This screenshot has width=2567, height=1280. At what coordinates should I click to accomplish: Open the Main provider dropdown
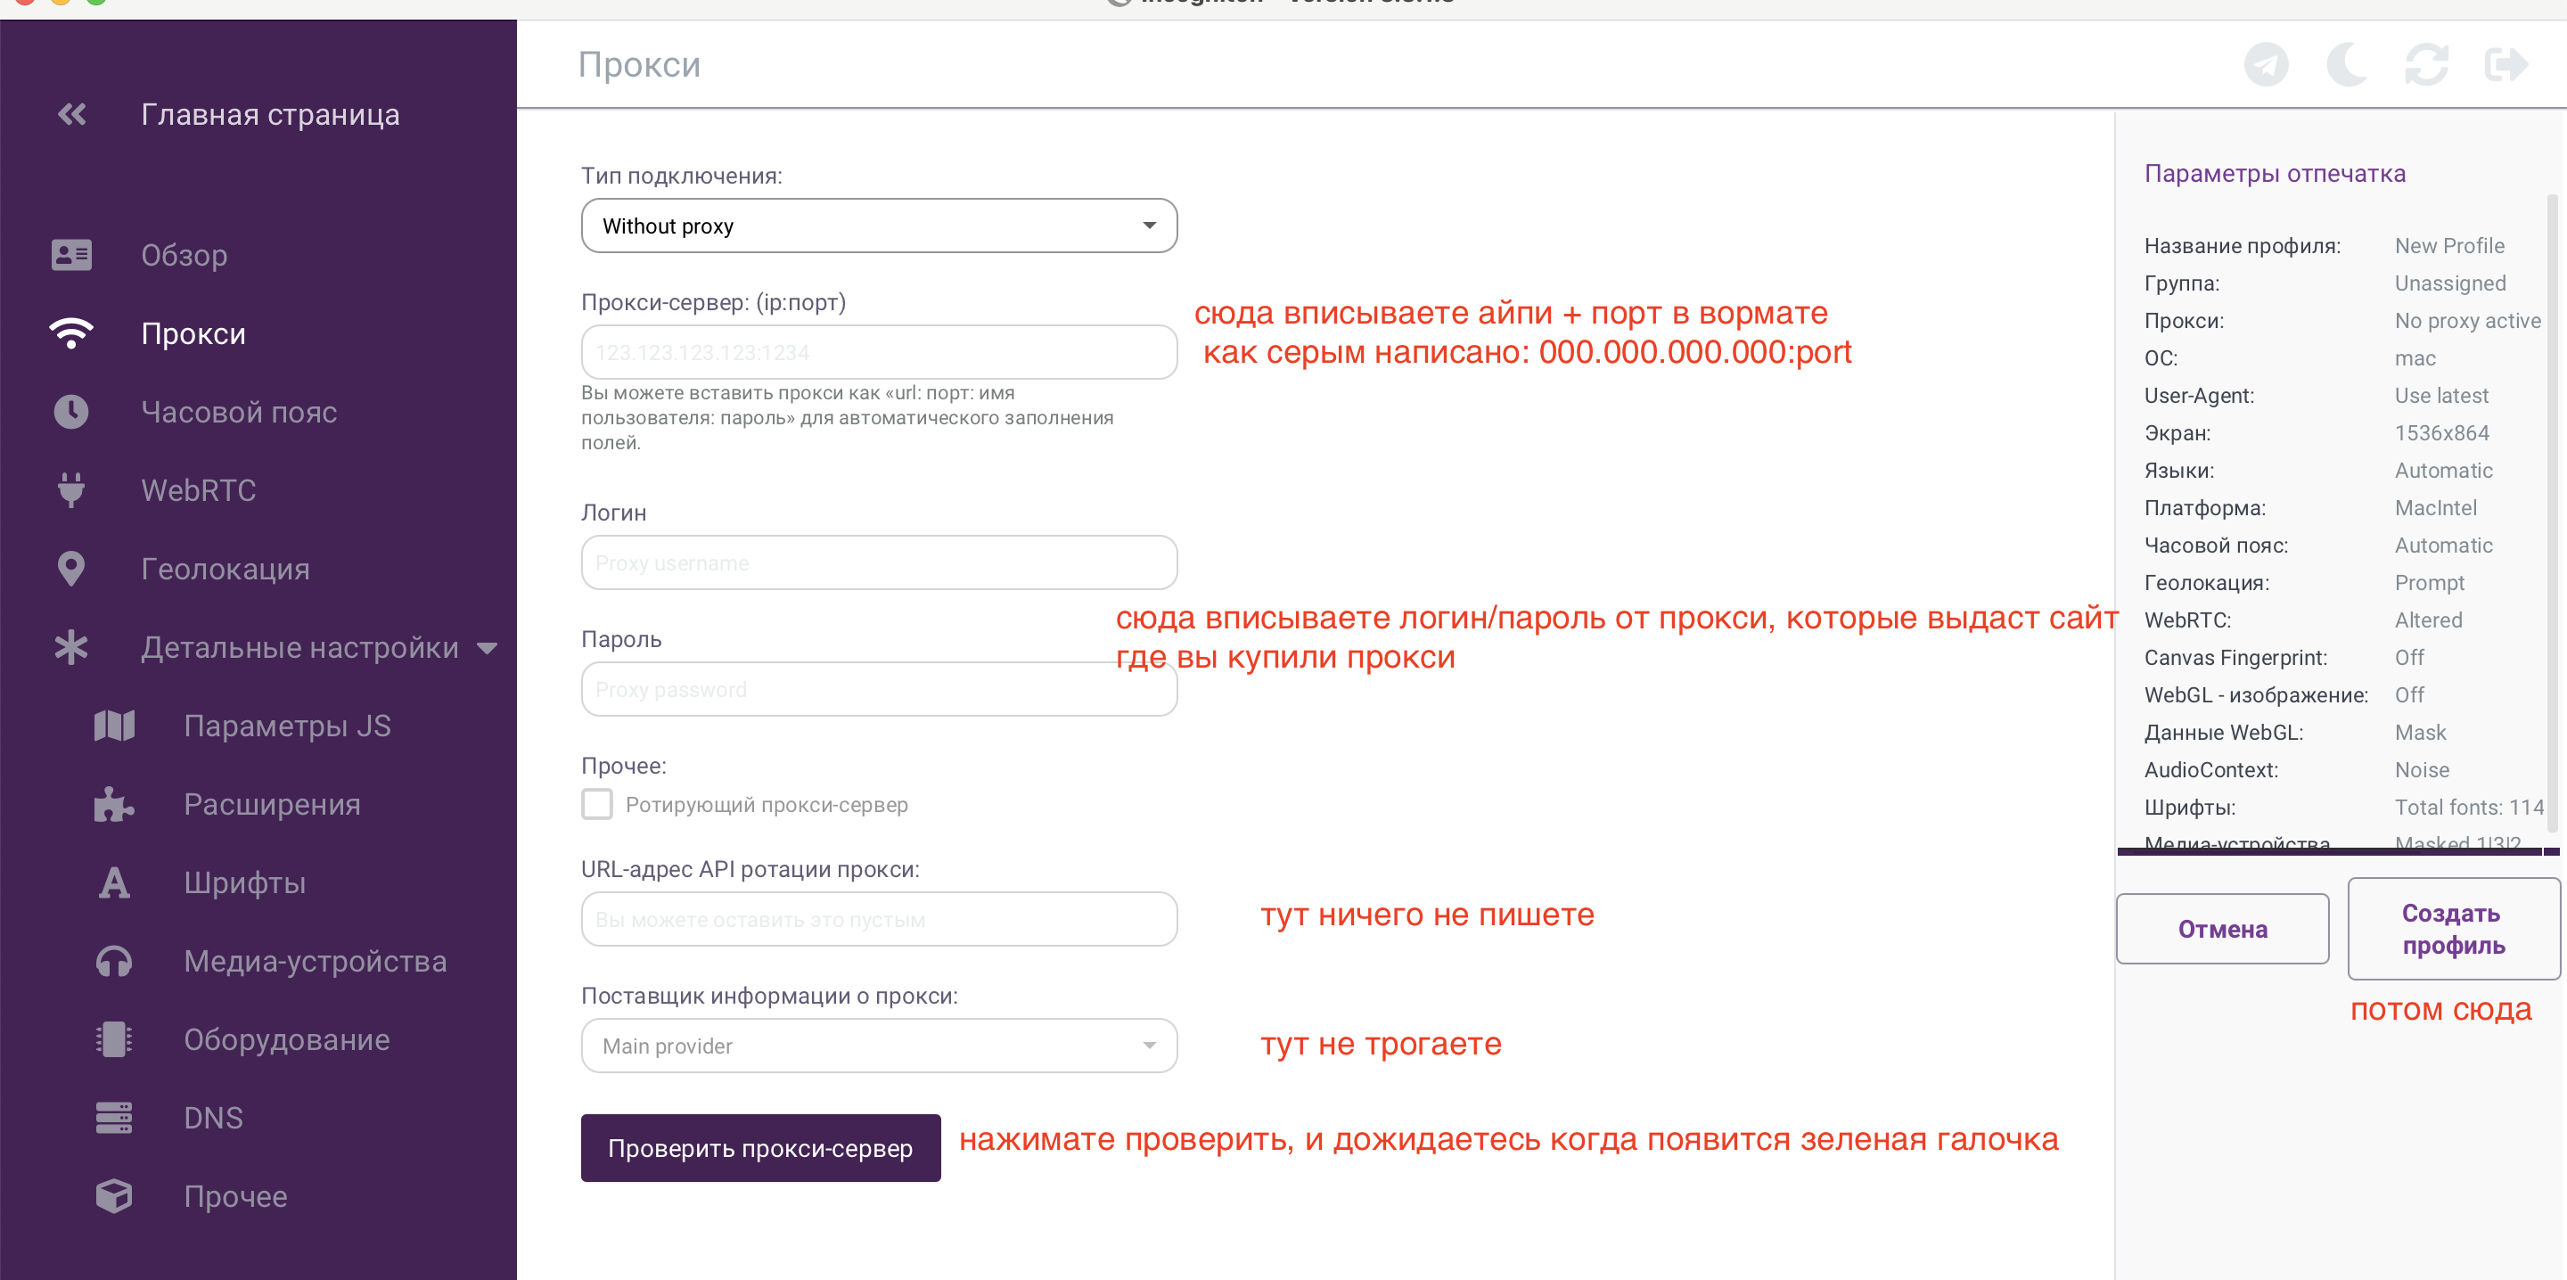pos(878,1046)
